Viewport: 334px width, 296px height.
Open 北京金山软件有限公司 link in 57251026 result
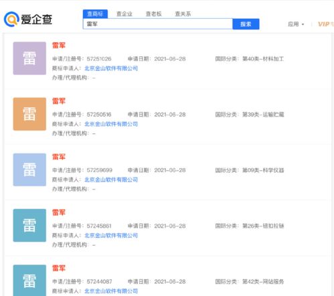pos(111,68)
